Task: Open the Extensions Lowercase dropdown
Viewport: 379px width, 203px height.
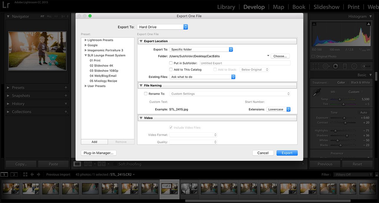Action: (x=278, y=109)
